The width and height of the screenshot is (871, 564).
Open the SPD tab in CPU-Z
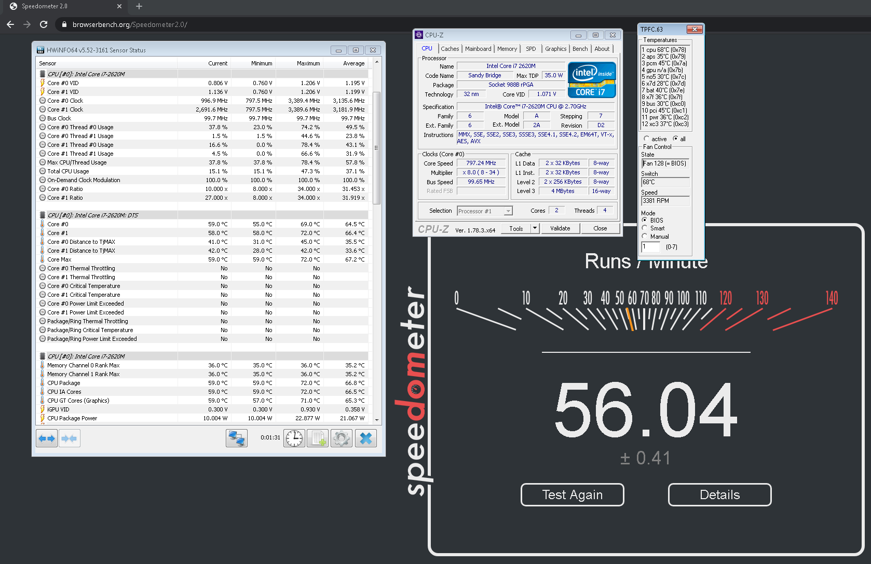coord(530,49)
